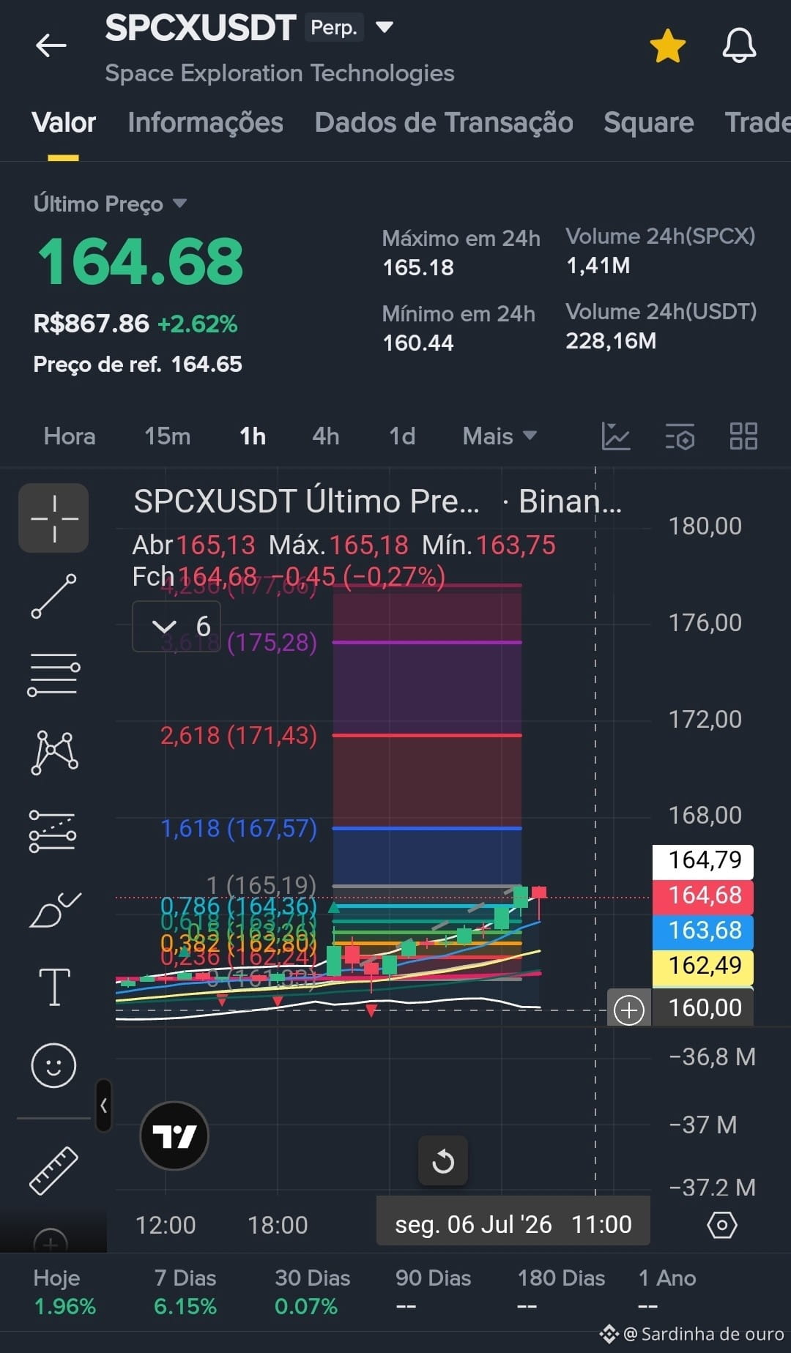
Task: Select the 15m timeframe
Action: pos(167,436)
